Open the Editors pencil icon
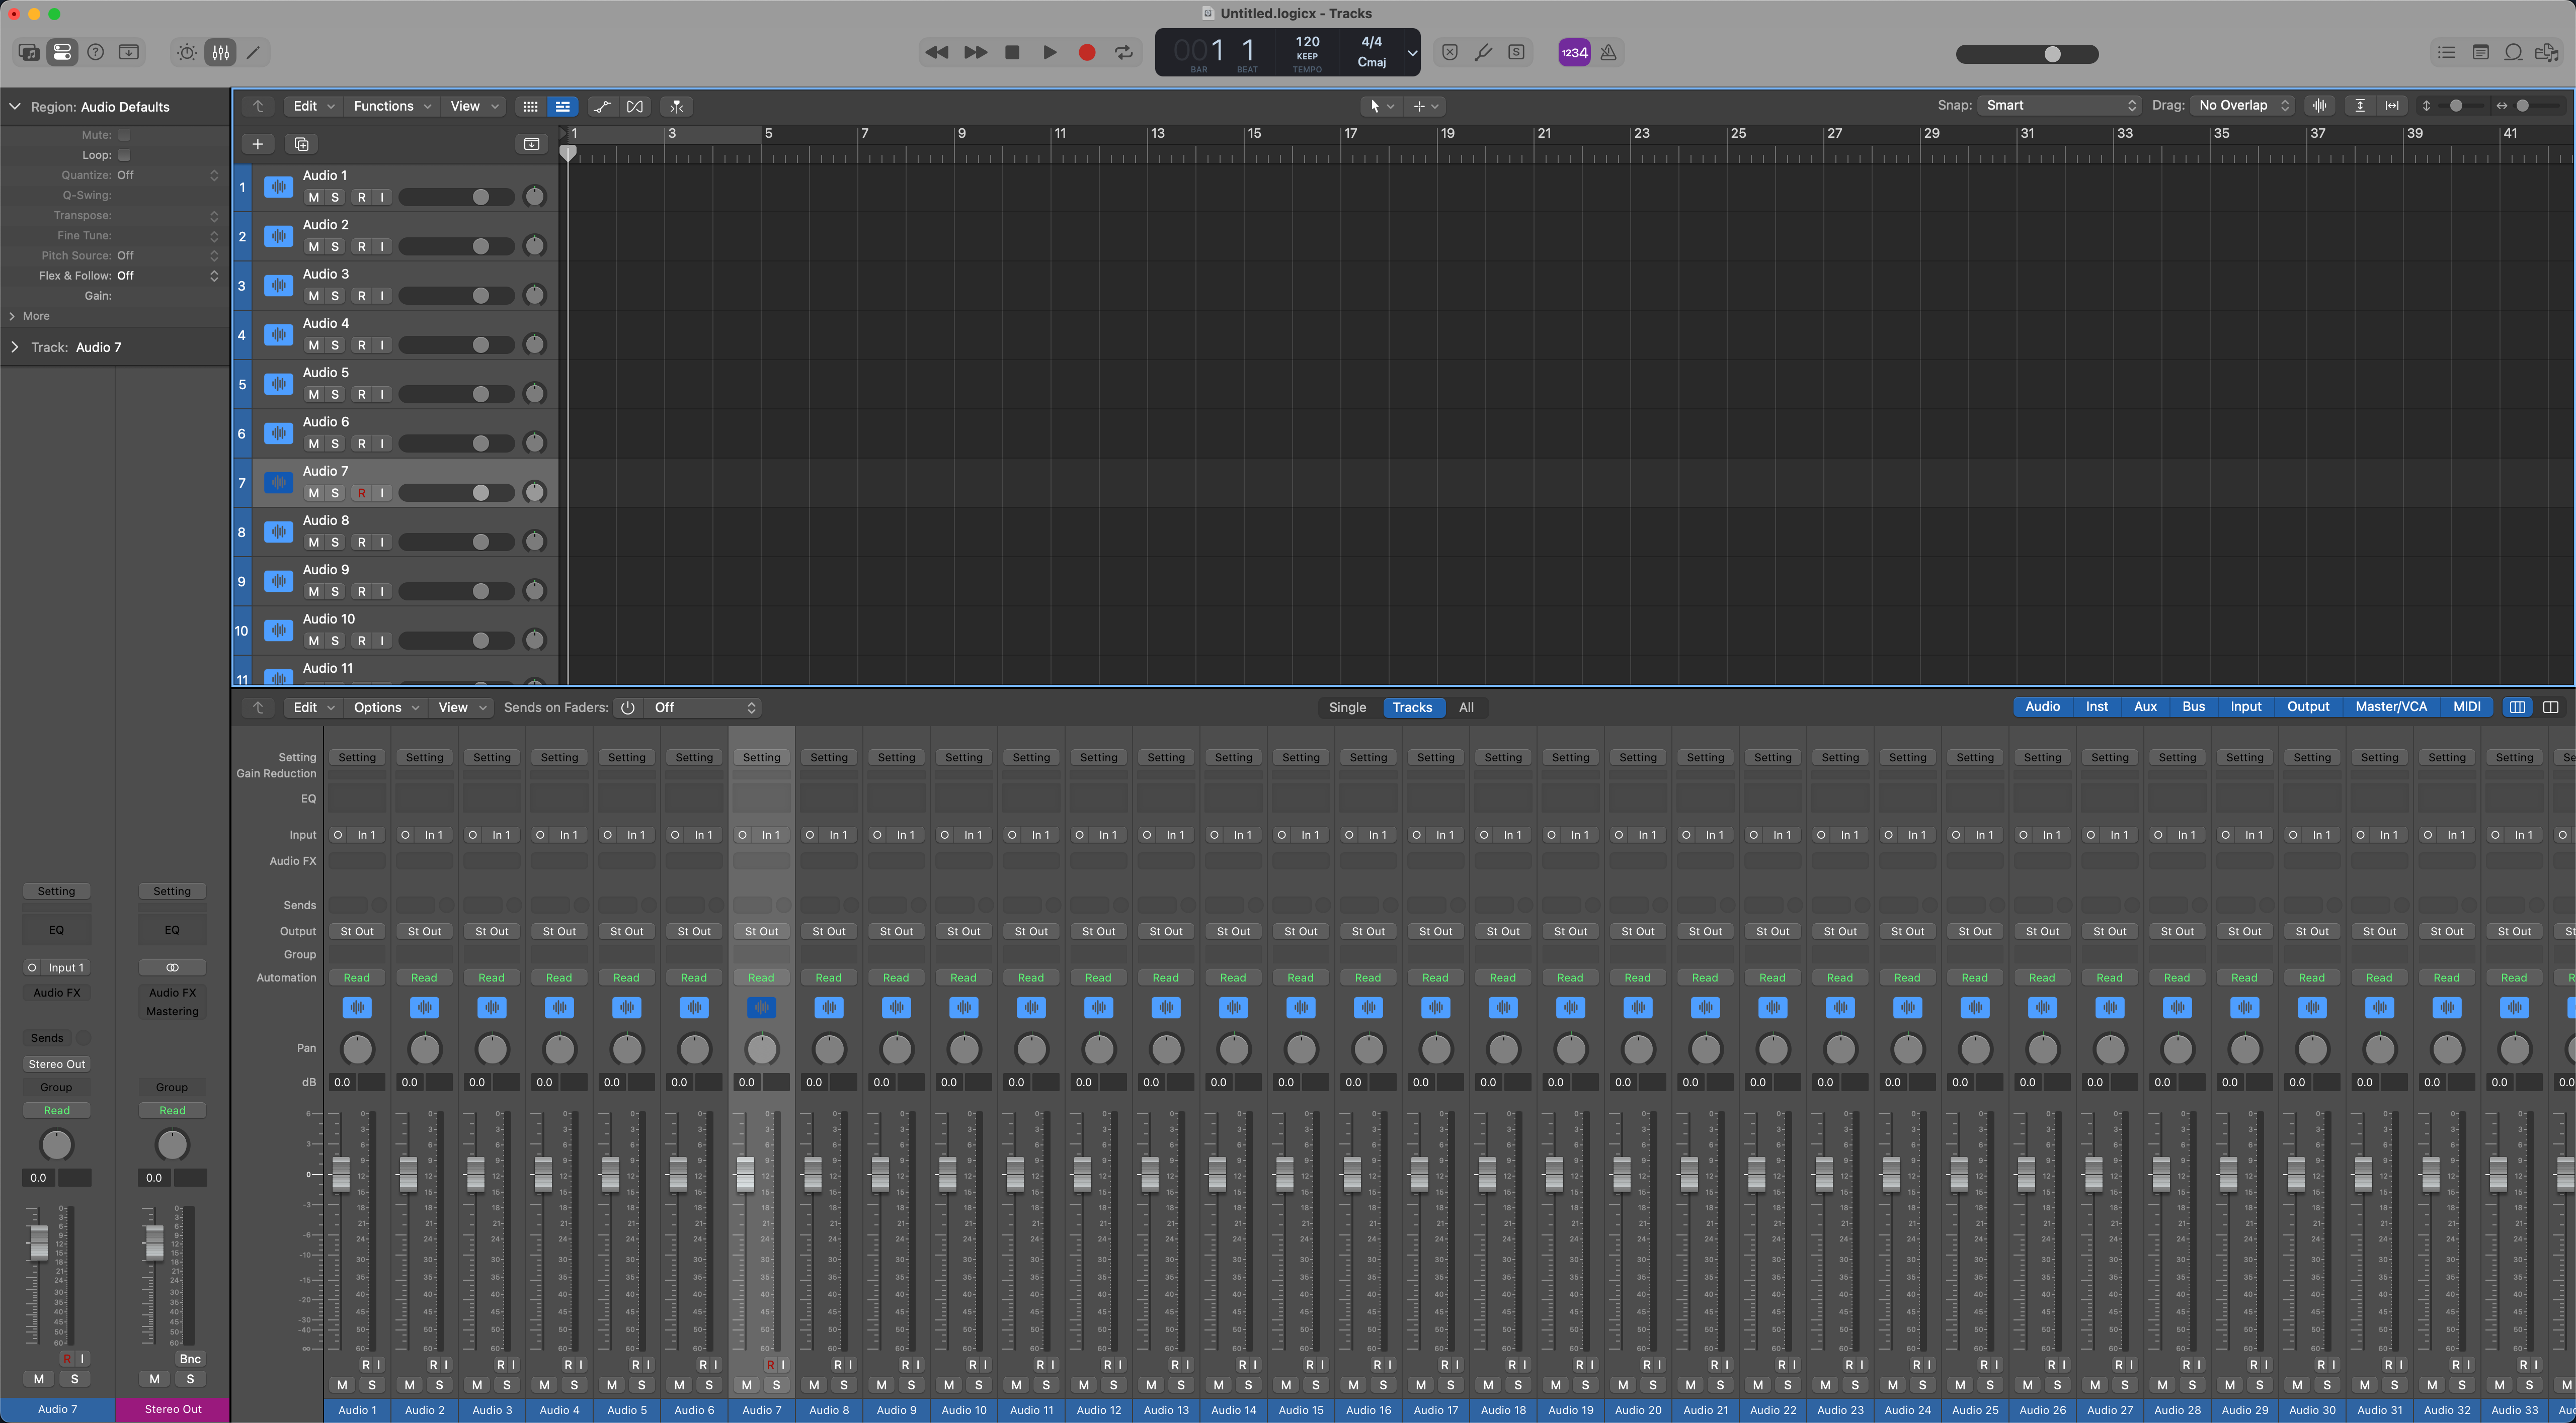Viewport: 2576px width, 1423px height. pos(254,52)
